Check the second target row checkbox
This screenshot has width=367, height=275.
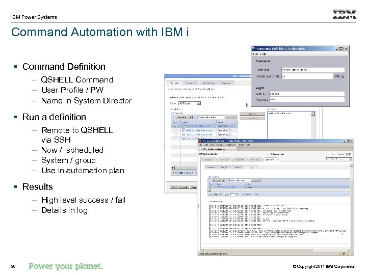(x=176, y=130)
